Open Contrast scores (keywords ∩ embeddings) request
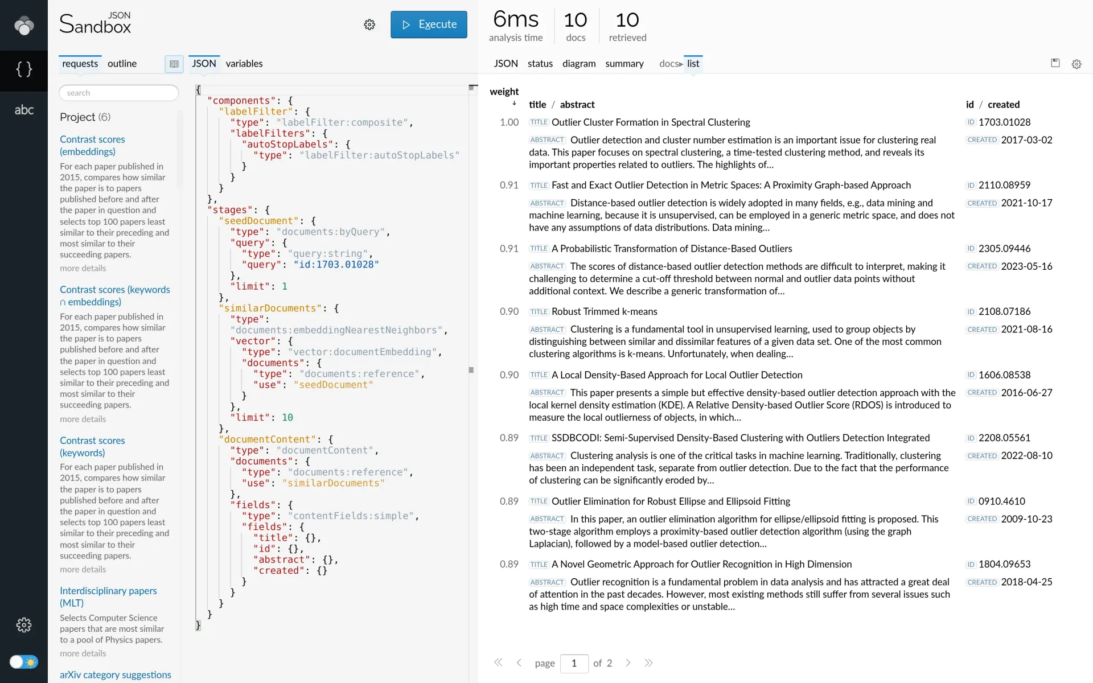This screenshot has width=1093, height=683. [x=115, y=295]
